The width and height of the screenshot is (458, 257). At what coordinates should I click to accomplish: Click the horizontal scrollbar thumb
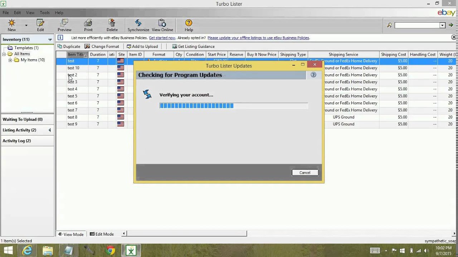186,234
